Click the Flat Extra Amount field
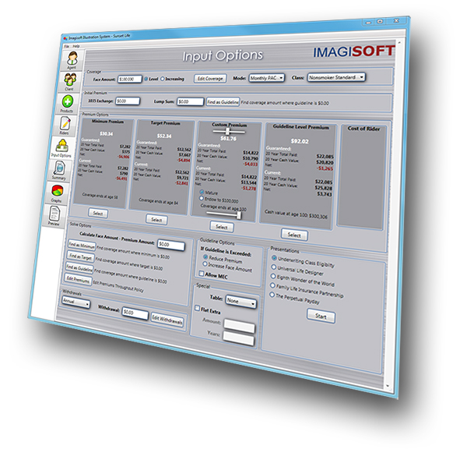Viewport: 467px width, 449px height. (x=239, y=326)
